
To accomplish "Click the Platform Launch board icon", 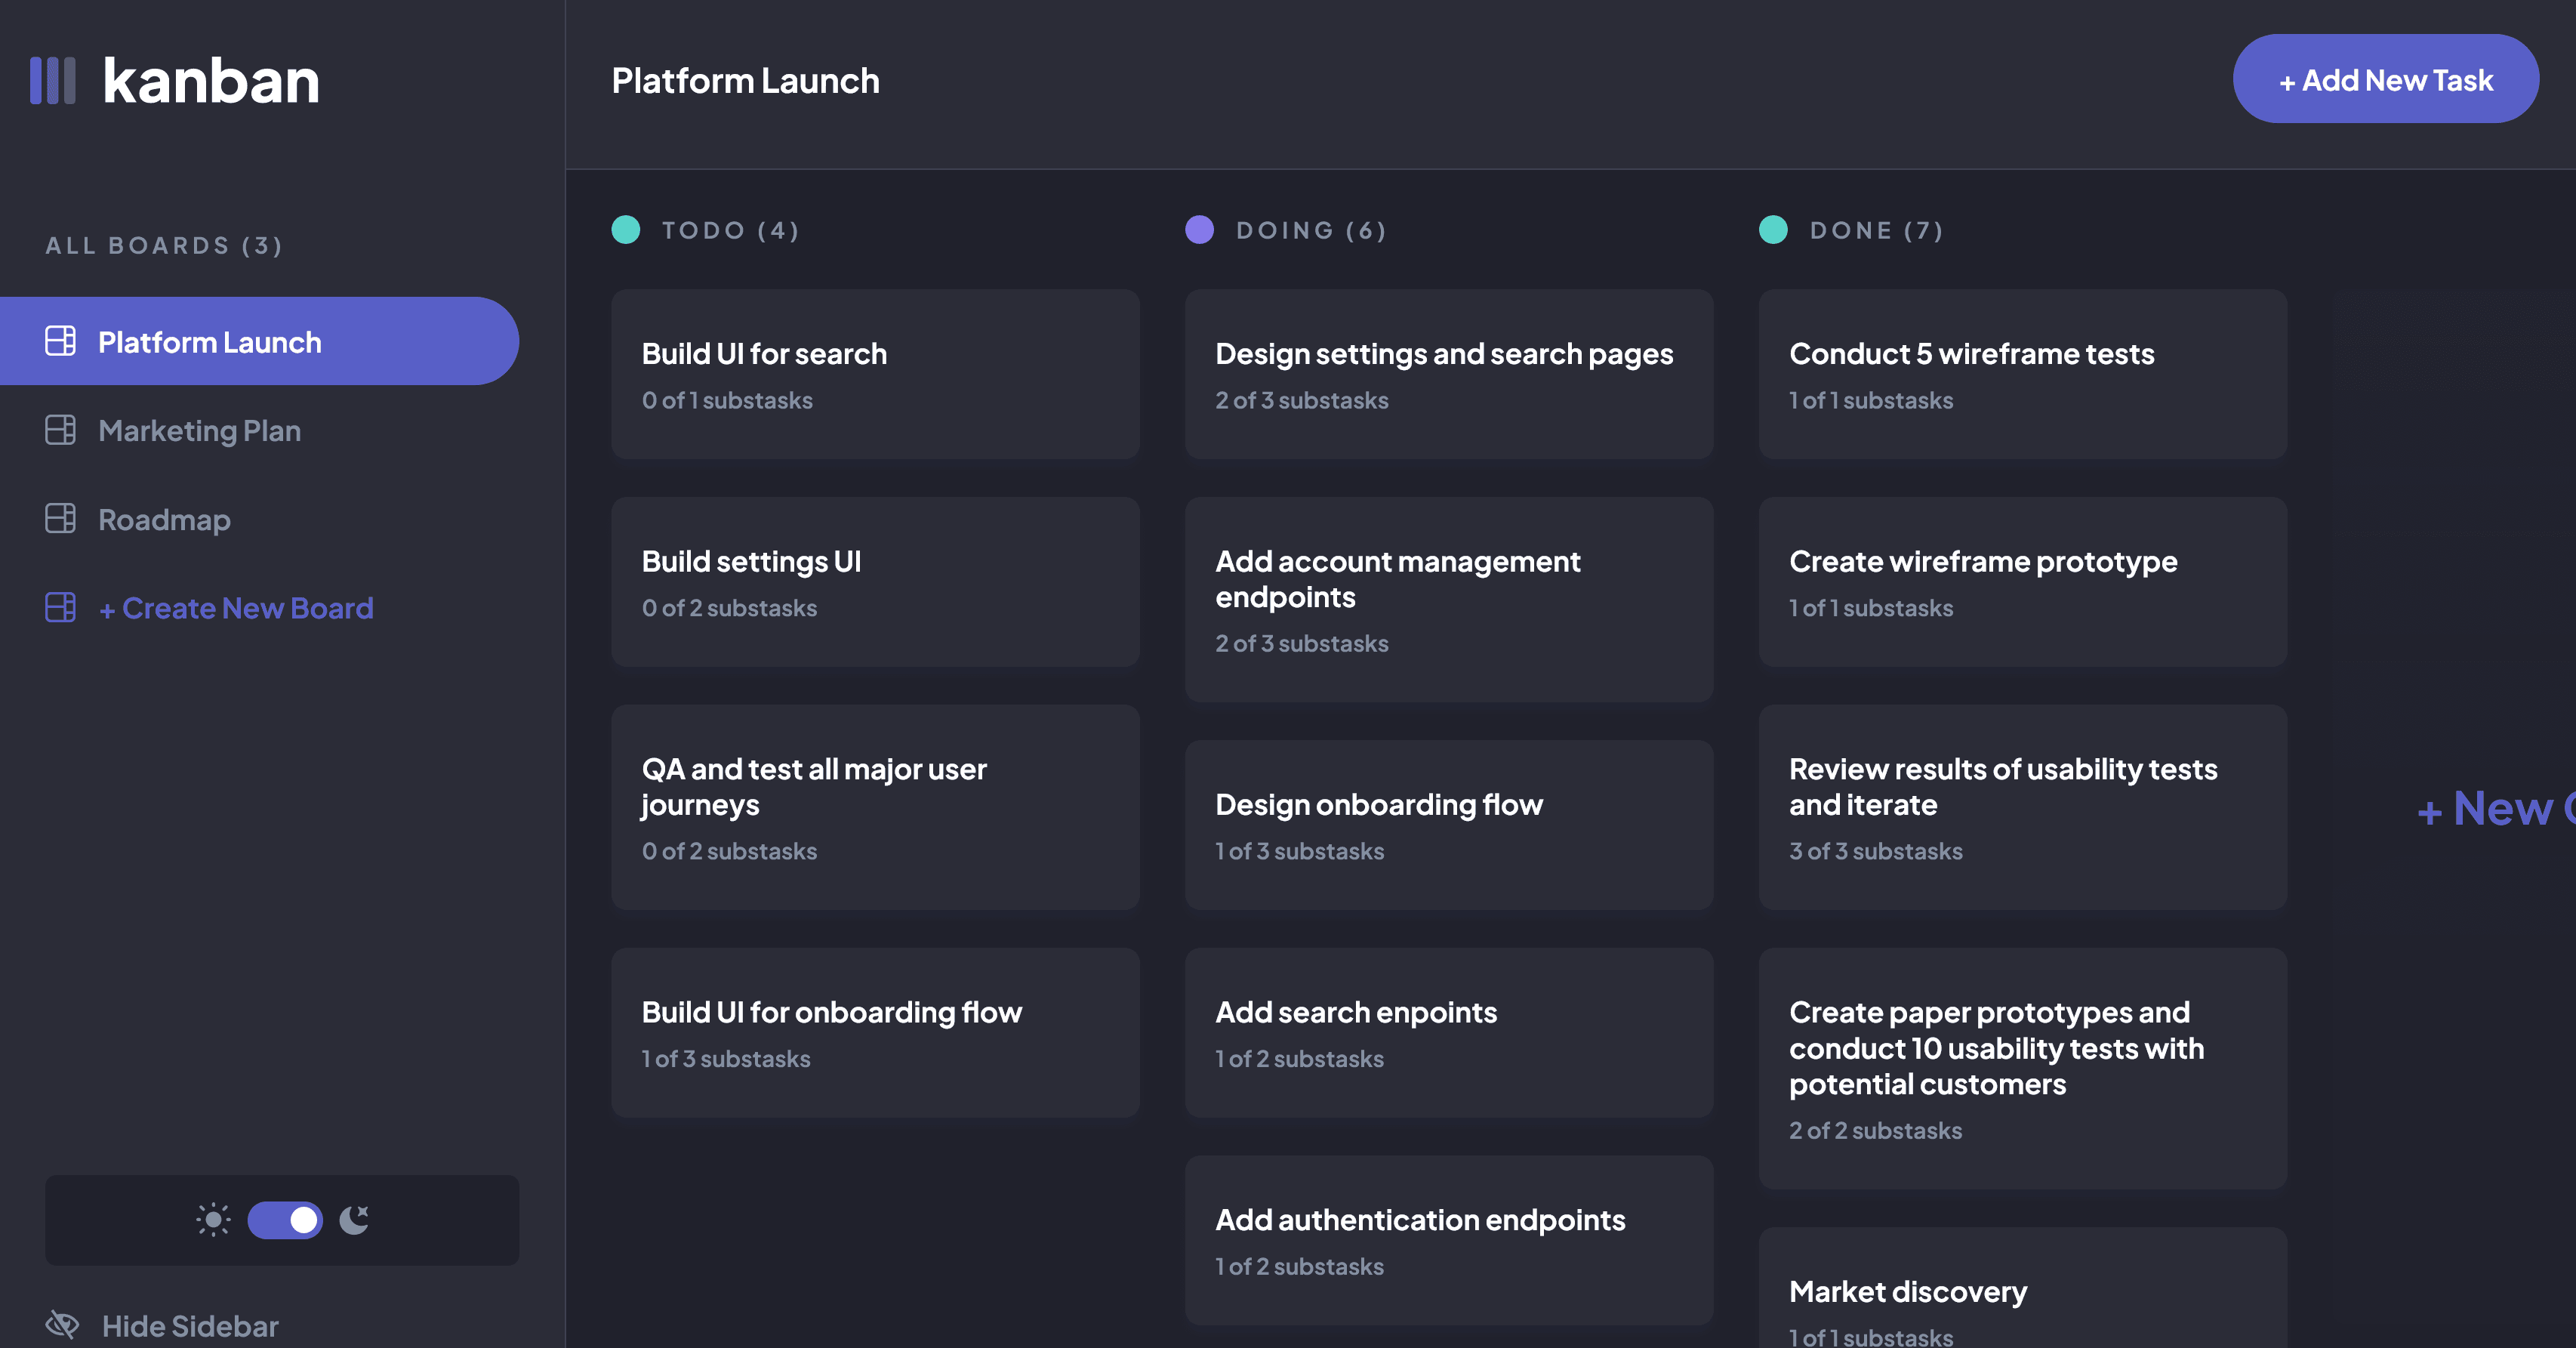I will [60, 339].
